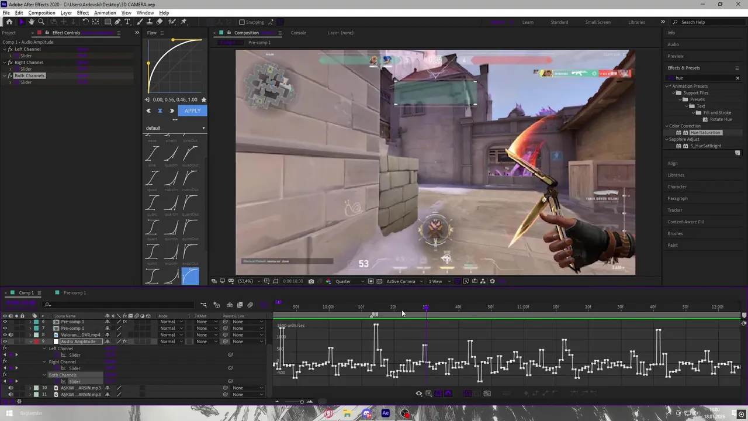Mute audio of layer 11 mp3
Image resolution: width=748 pixels, height=421 pixels.
point(10,395)
